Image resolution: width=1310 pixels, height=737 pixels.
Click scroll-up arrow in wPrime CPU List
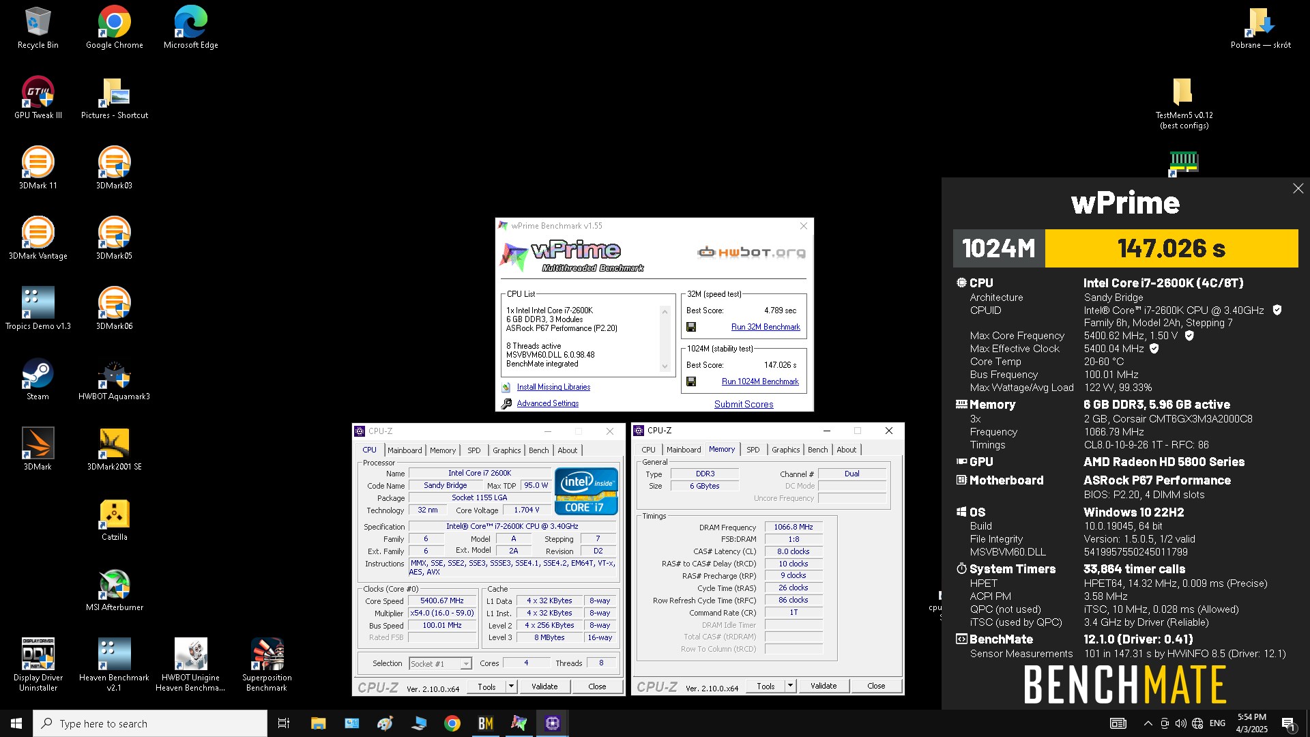pos(665,311)
